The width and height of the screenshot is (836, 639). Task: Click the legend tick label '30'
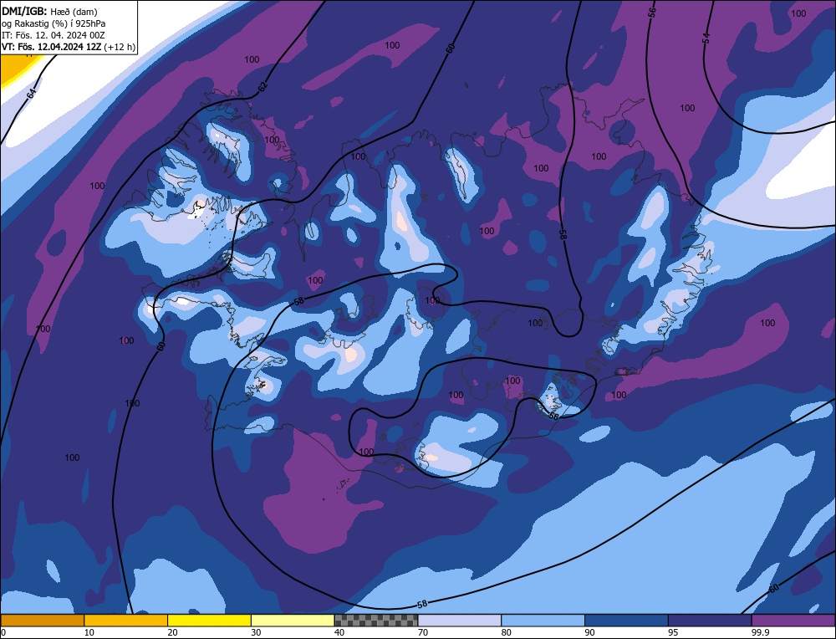pos(256,632)
